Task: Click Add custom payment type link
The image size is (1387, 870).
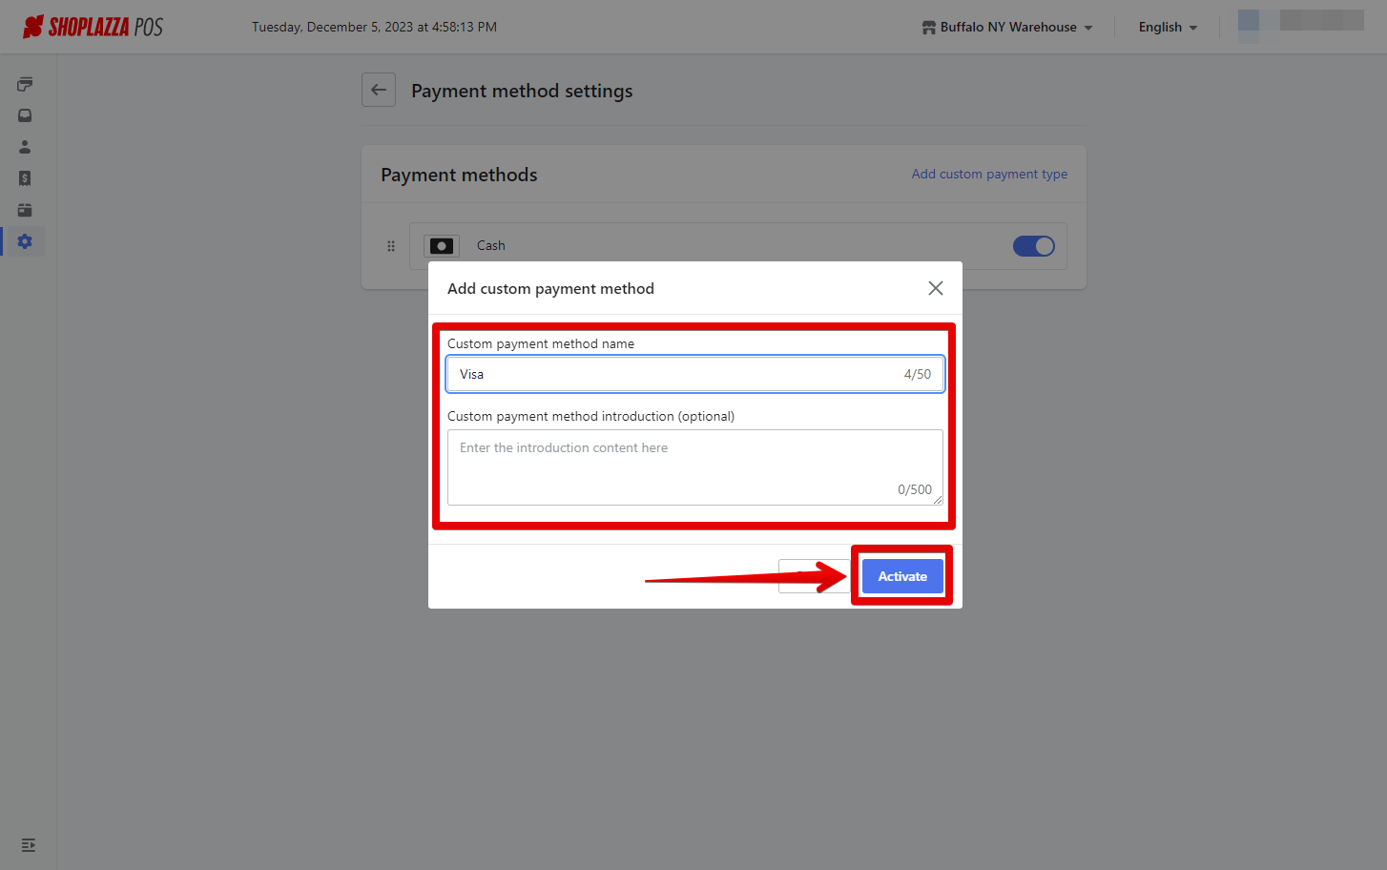Action: pos(989,174)
